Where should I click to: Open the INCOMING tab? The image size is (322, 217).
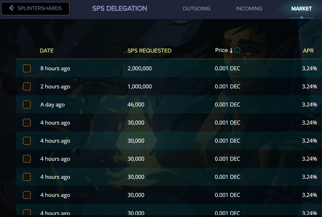click(249, 9)
